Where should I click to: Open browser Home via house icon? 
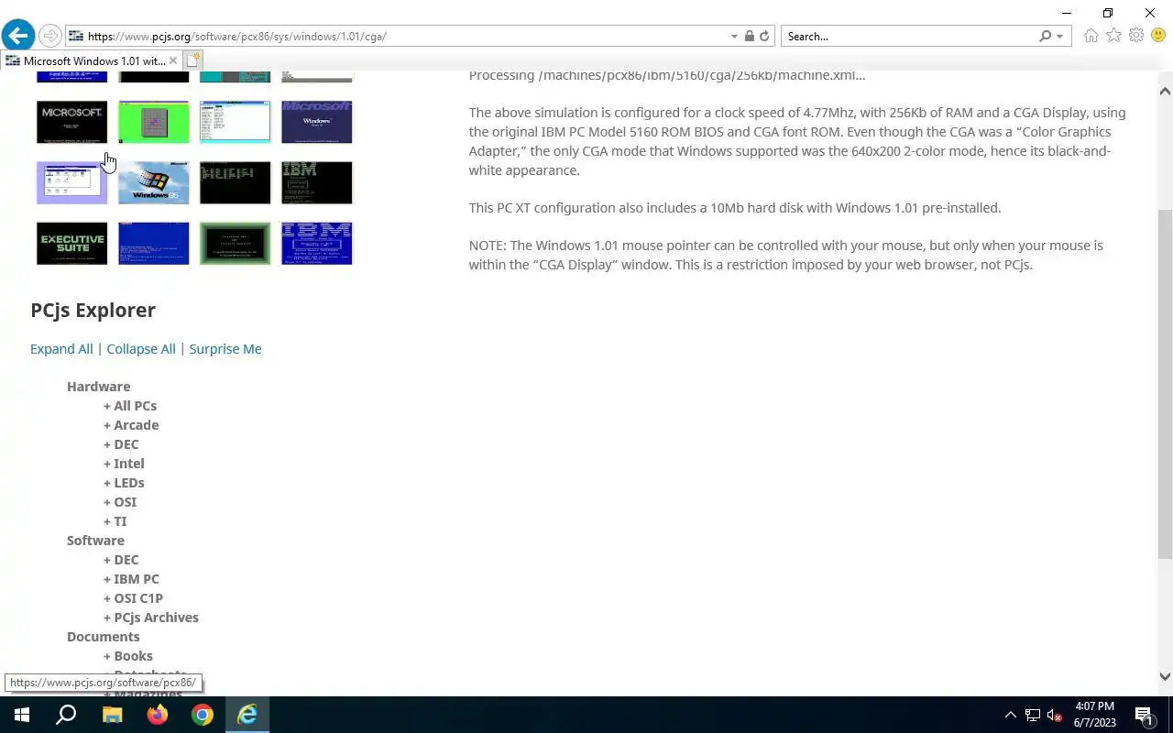(1091, 36)
